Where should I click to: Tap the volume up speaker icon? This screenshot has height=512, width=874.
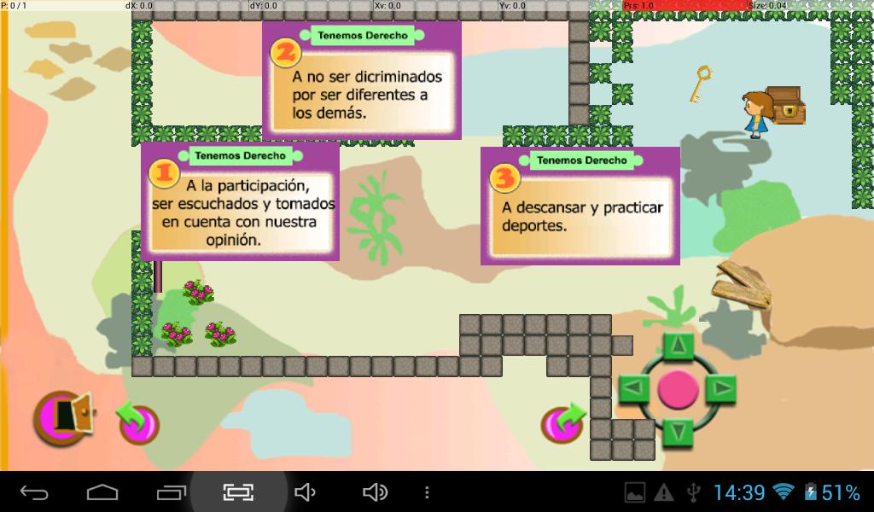(x=375, y=492)
